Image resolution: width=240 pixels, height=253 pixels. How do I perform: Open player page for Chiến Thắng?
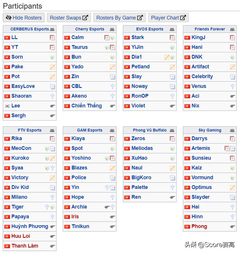coord(86,106)
